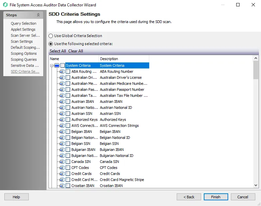
Task: Collapse the System Criteria tree node
Action: click(x=52, y=66)
